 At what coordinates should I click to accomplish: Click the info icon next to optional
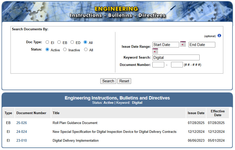pyautogui.click(x=219, y=36)
